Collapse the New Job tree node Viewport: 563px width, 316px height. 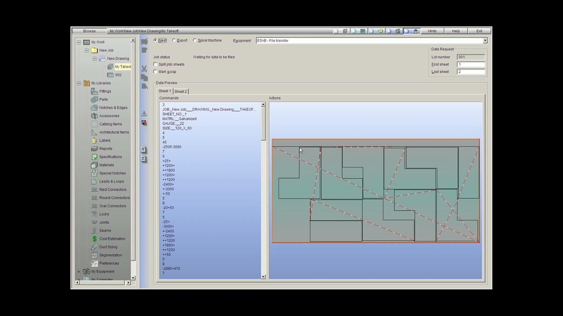click(x=87, y=50)
